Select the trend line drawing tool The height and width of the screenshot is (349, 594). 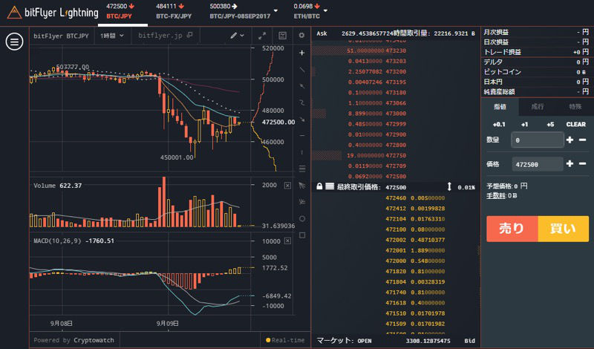pyautogui.click(x=302, y=69)
